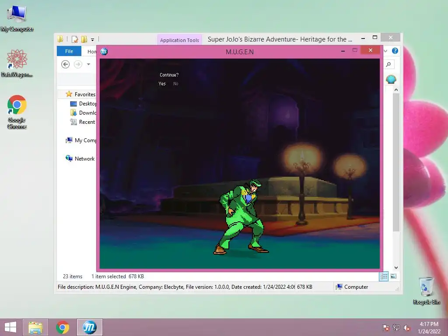Choose No on the Continue prompt
448x336 pixels.
[176, 84]
